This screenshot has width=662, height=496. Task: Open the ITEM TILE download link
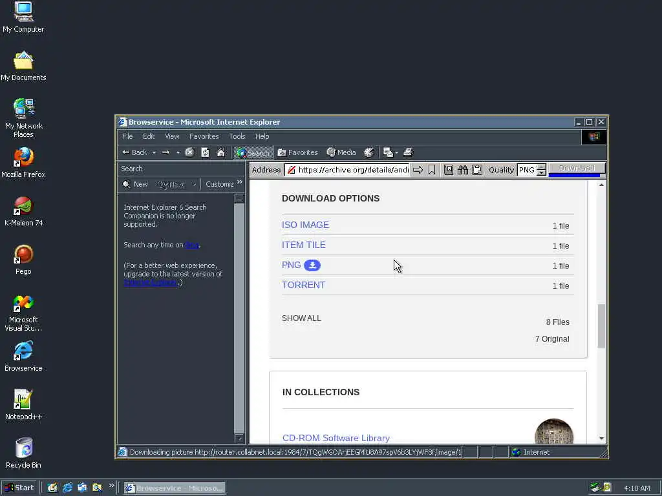point(304,245)
